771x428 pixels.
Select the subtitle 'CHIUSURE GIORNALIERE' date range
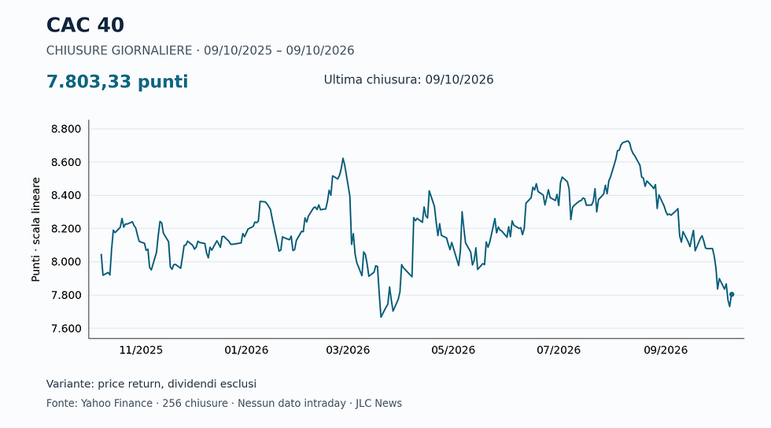click(x=200, y=50)
